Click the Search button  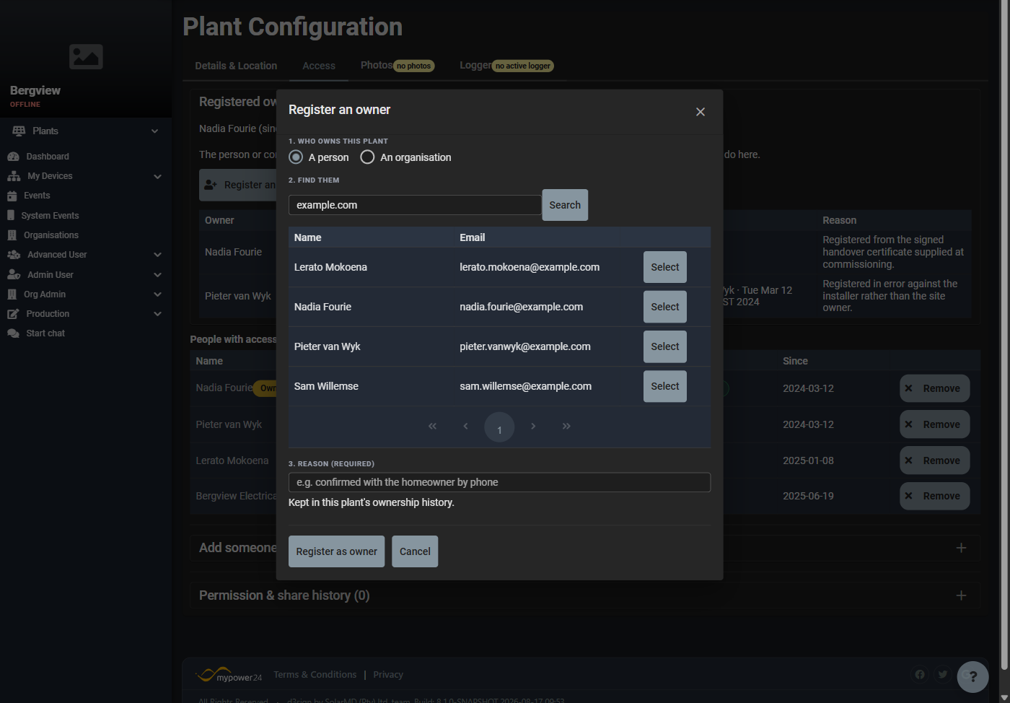coord(565,205)
